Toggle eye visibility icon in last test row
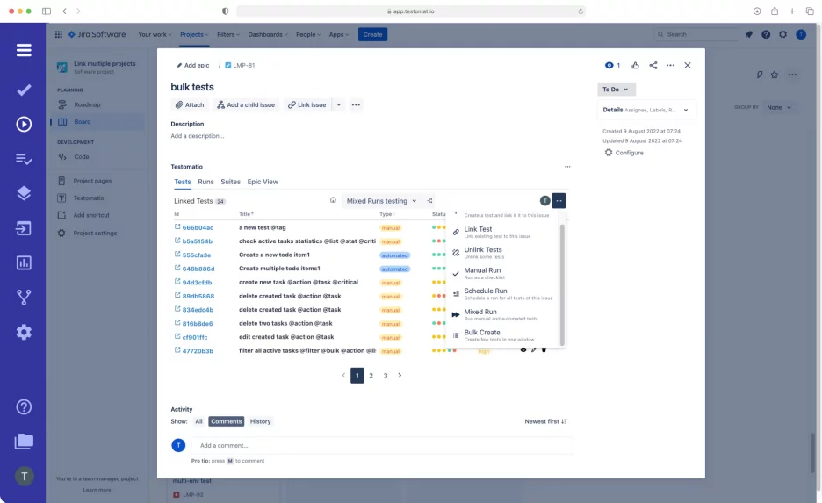822x503 pixels. 523,350
